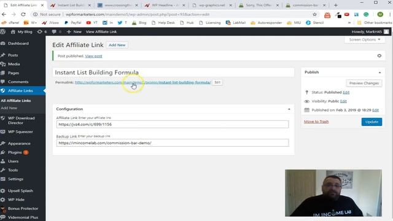393x221 pixels.
Task: Open Tools menu in sidebar
Action: click(13, 170)
